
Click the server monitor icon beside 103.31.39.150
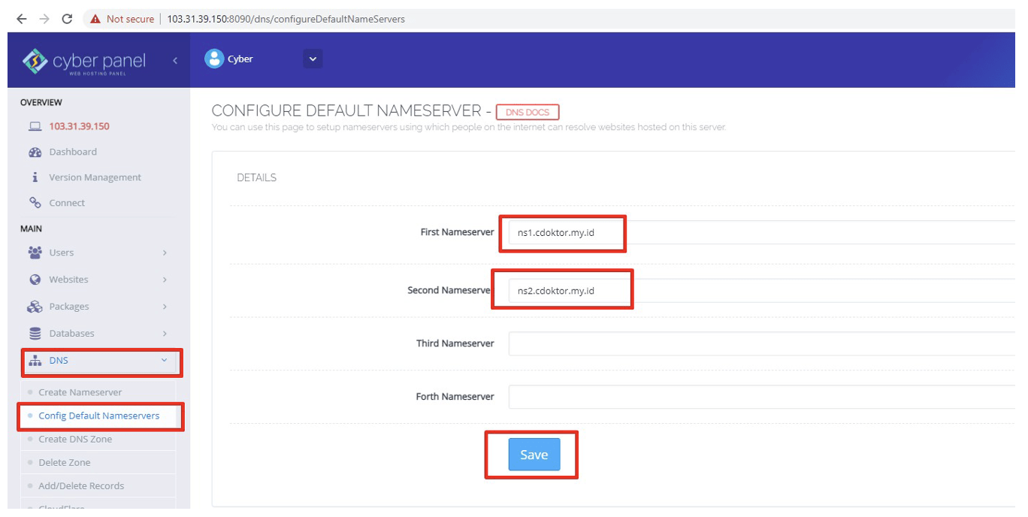click(x=35, y=125)
